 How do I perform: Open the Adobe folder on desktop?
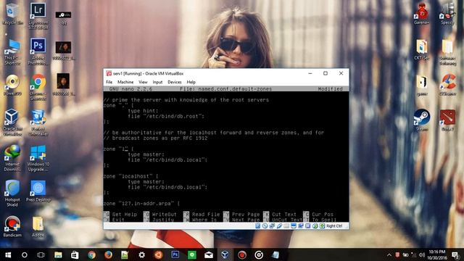(x=38, y=226)
